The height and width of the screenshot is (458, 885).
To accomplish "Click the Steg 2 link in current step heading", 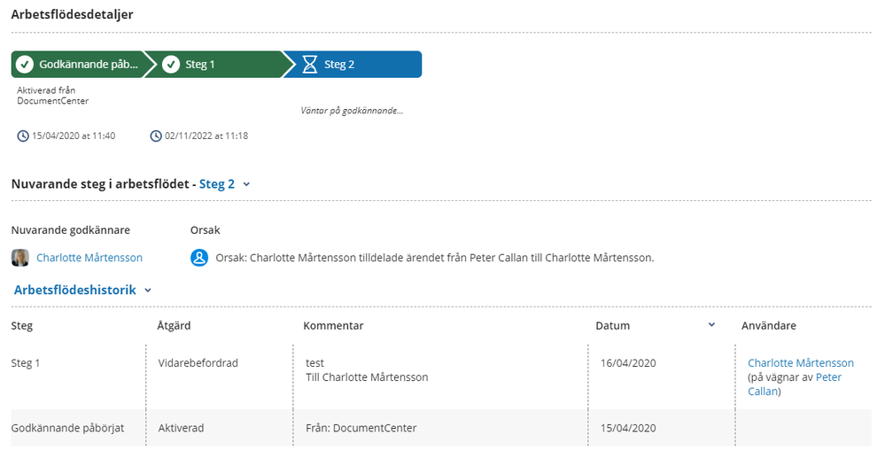I will (217, 184).
